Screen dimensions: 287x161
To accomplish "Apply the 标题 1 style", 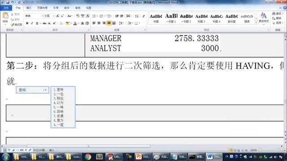I will 171,18.
